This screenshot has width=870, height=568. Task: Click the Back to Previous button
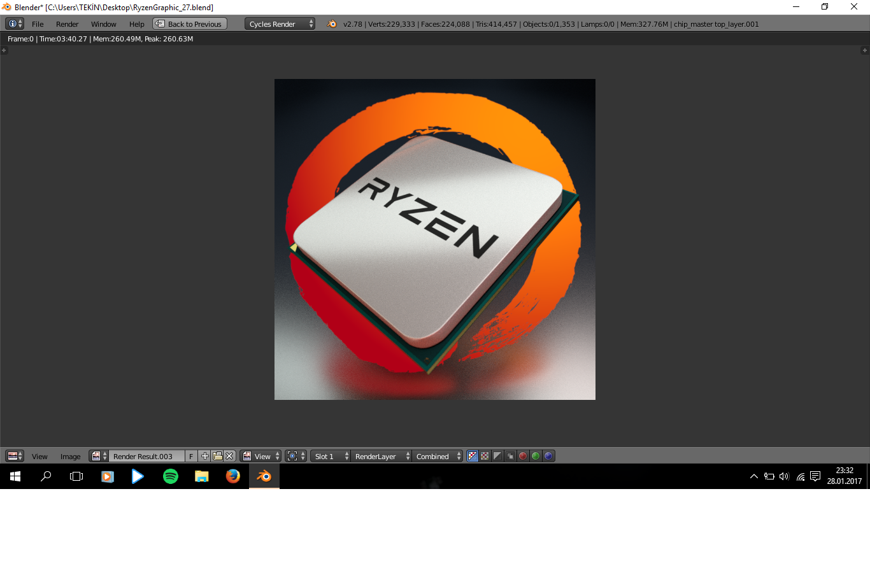pos(189,24)
